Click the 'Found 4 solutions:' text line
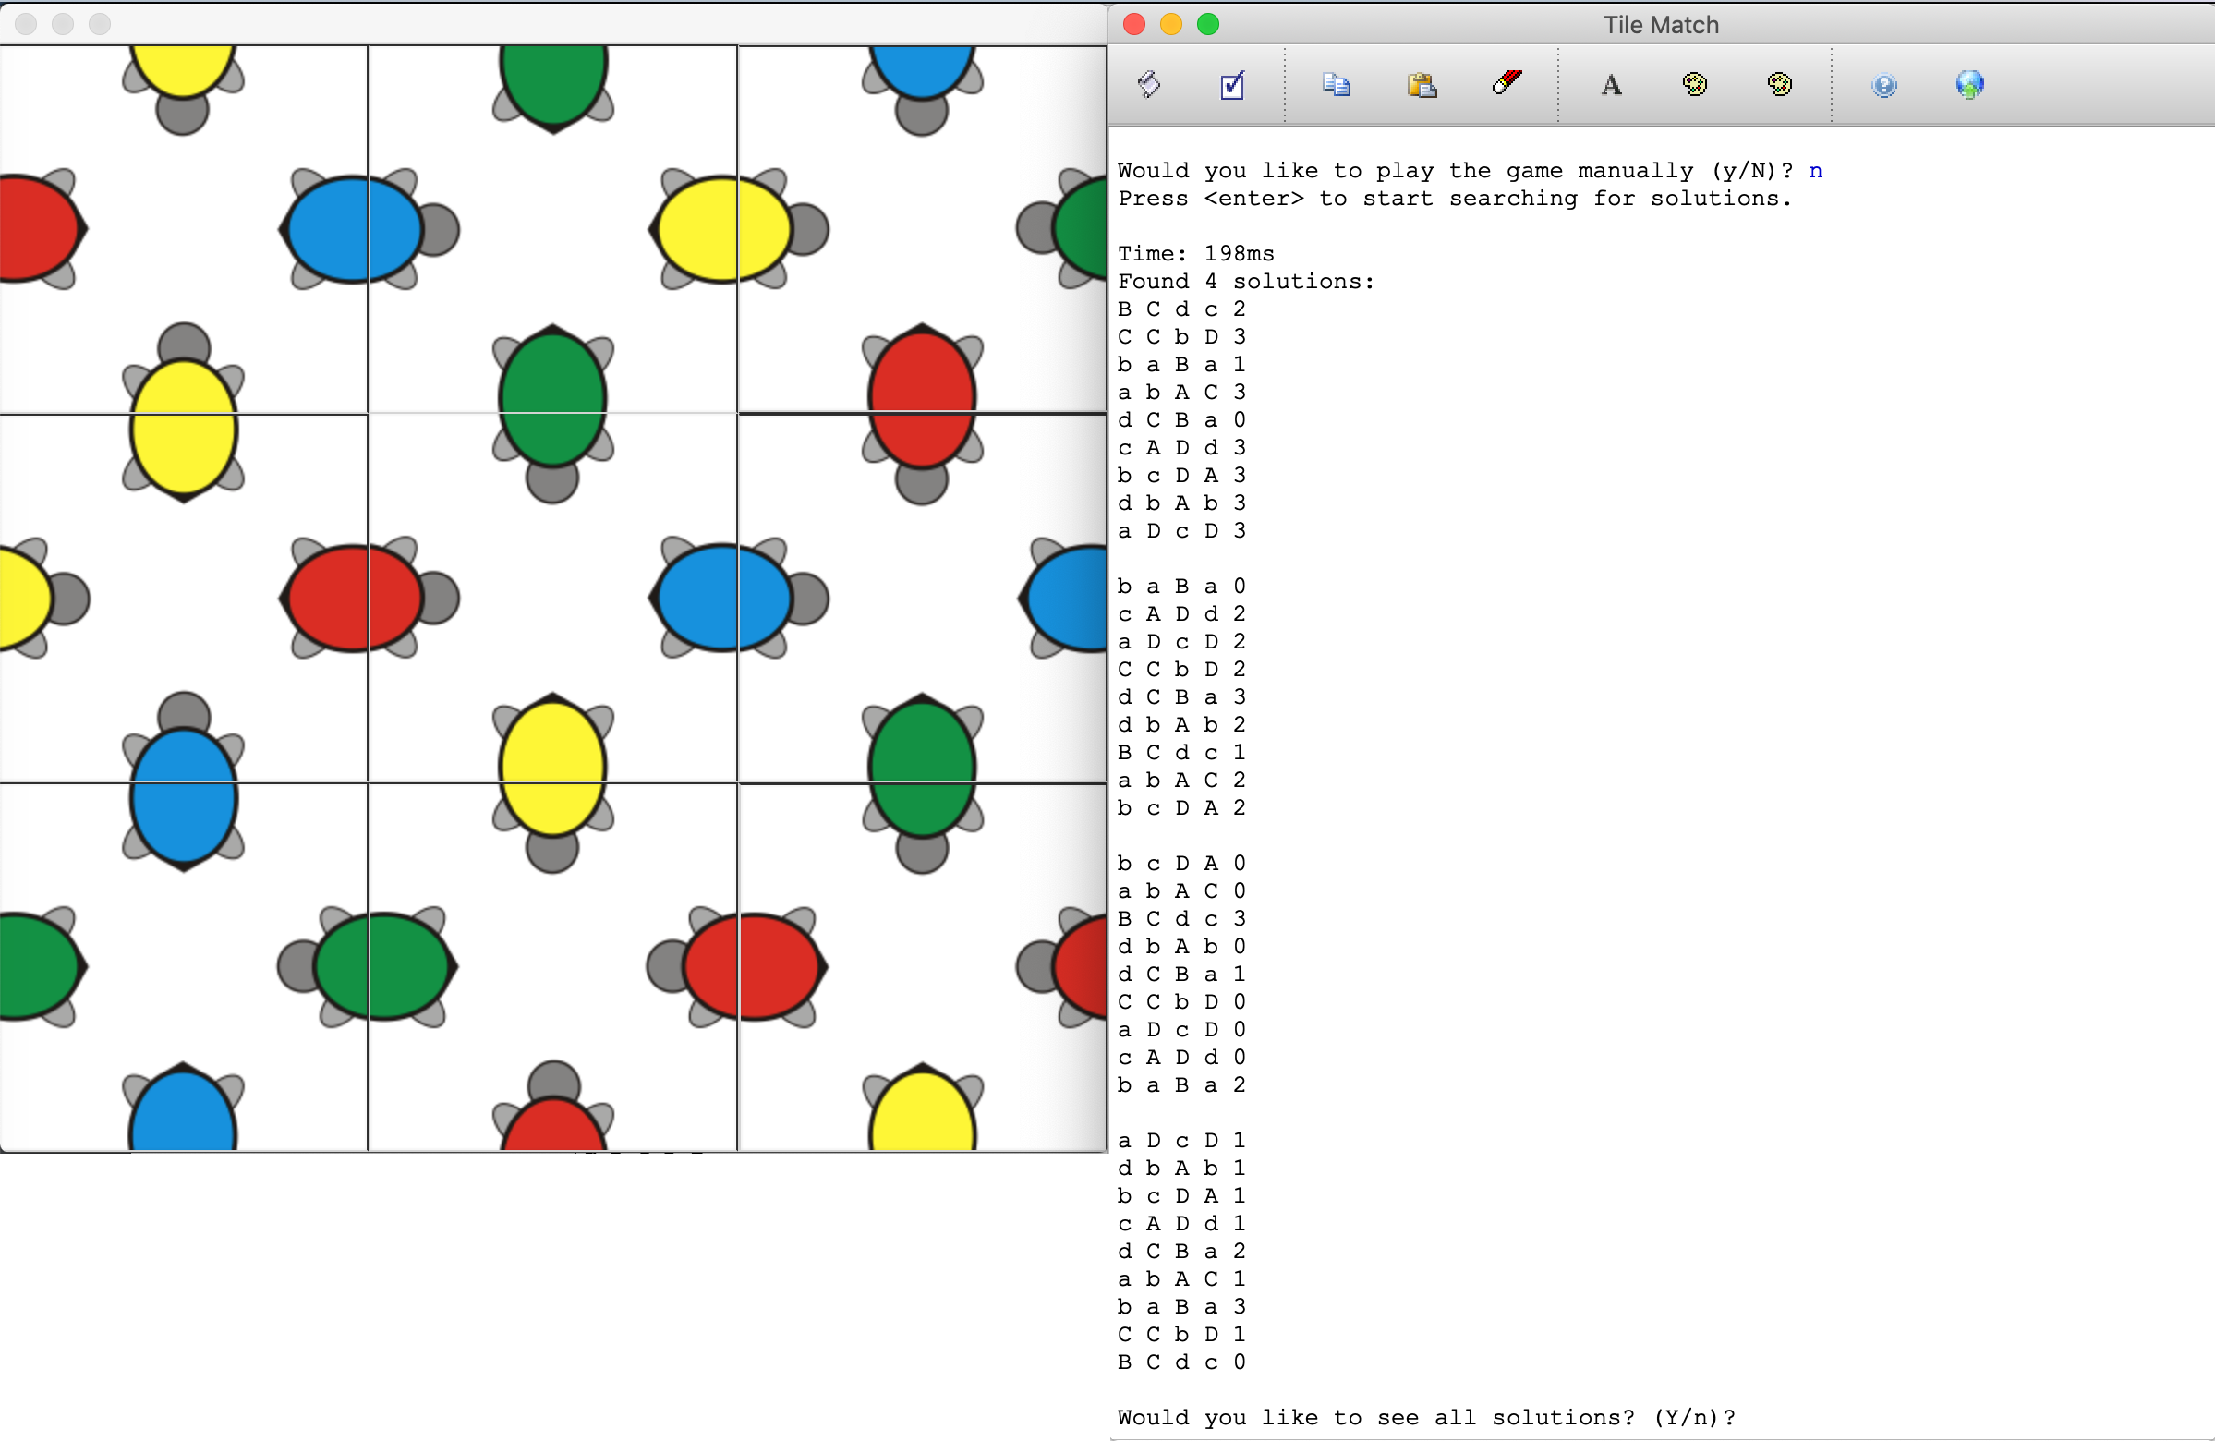Viewport: 2215px width, 1441px height. pyautogui.click(x=1245, y=281)
